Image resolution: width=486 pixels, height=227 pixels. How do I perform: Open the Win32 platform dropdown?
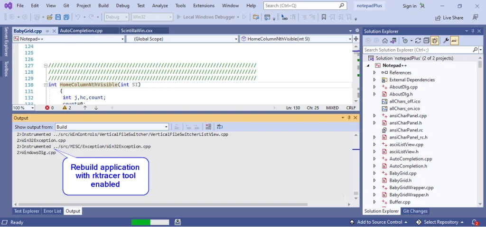tap(152, 17)
